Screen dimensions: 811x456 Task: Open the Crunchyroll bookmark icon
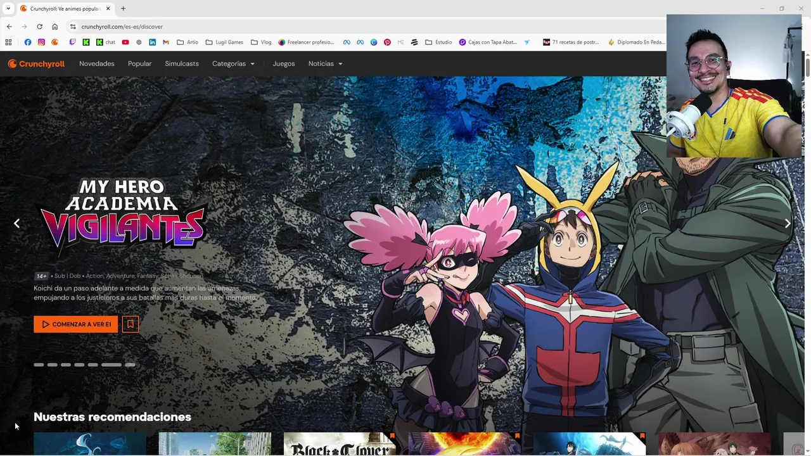pos(55,42)
